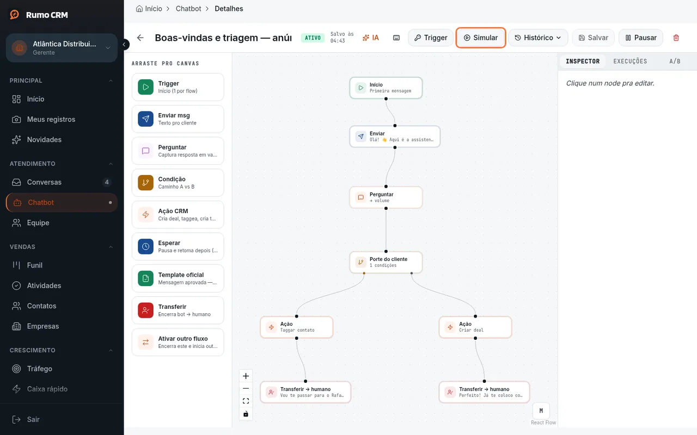Open Tráfego in the sidebar

(x=62, y=369)
